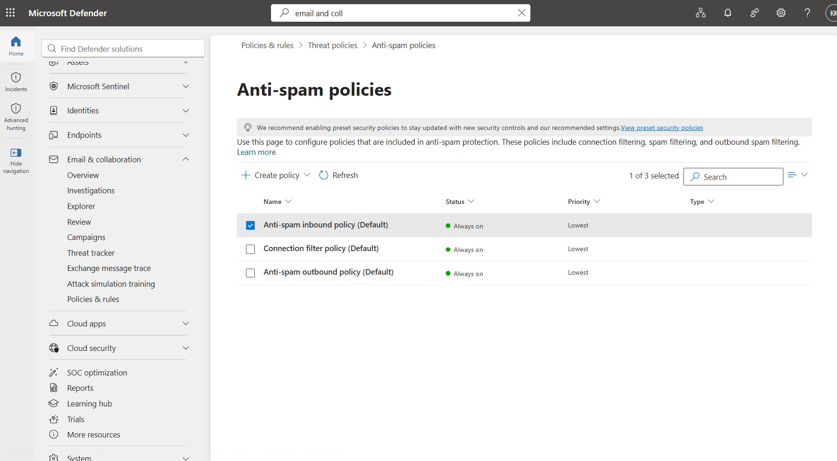Expand Cloud apps chevron
The width and height of the screenshot is (837, 461).
click(x=186, y=323)
